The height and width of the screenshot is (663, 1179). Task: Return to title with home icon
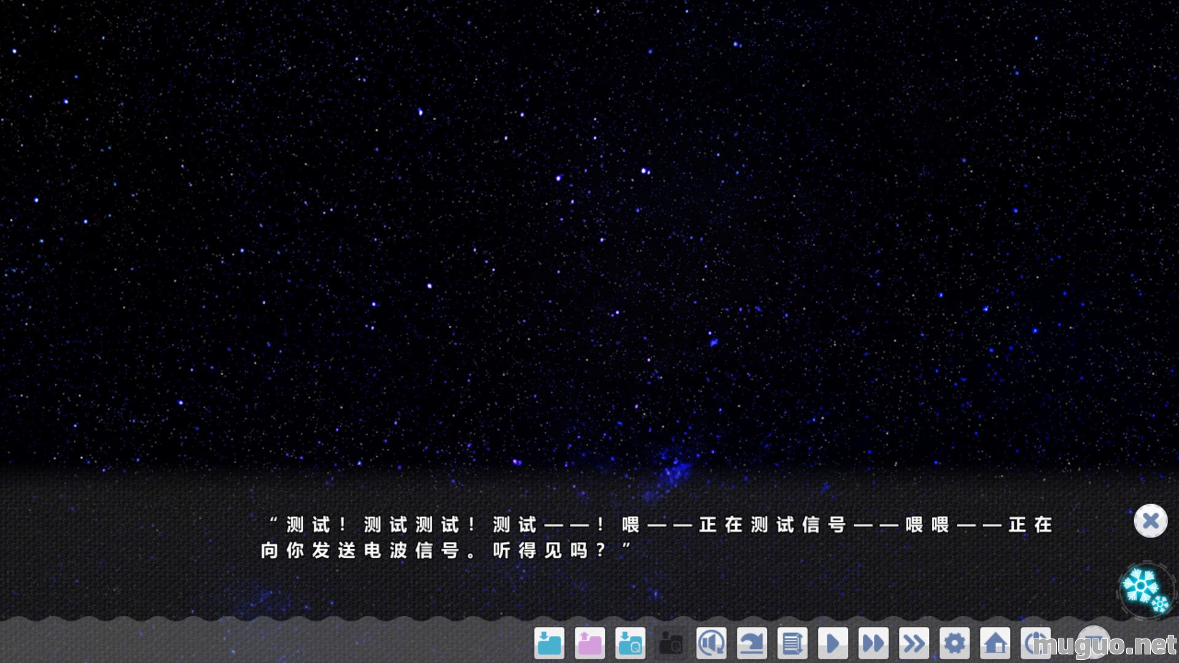[995, 643]
